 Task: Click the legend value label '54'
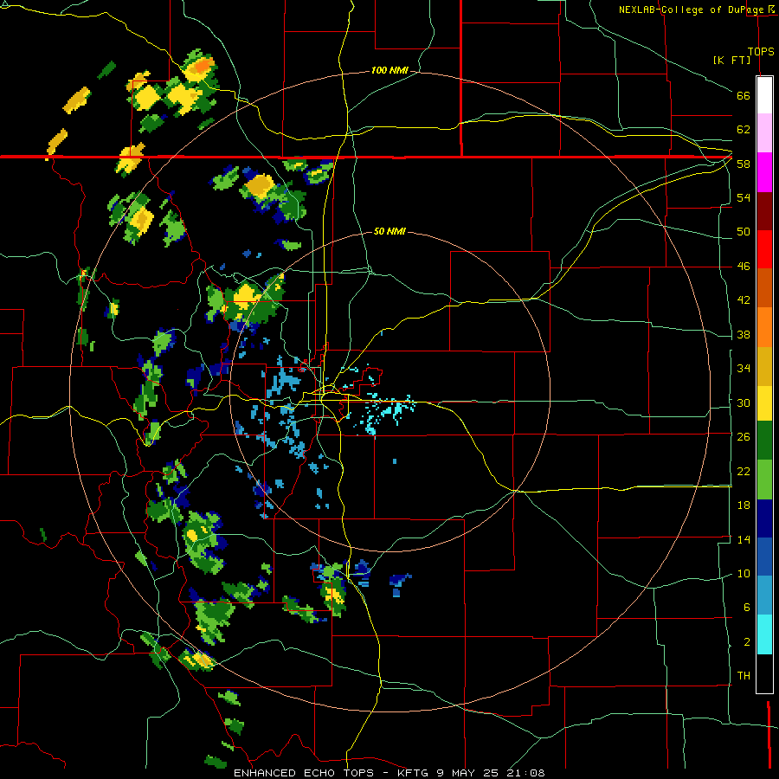point(744,197)
